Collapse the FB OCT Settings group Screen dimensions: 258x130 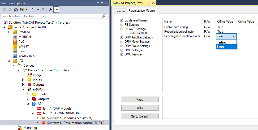(x=122, y=29)
